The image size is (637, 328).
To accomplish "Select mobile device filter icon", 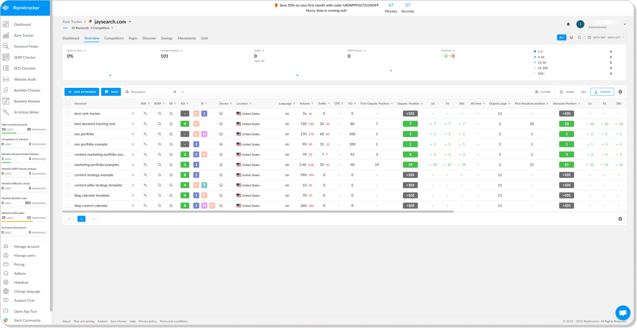I will [579, 37].
